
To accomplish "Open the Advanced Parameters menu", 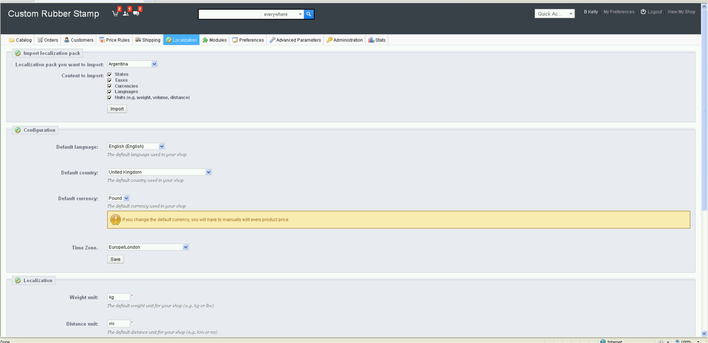I will [295, 40].
